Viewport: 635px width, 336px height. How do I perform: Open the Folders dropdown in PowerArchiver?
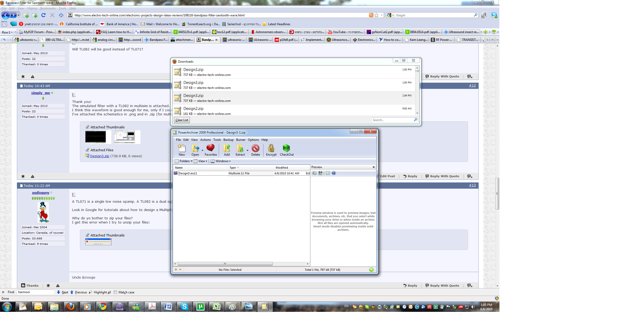[184, 161]
